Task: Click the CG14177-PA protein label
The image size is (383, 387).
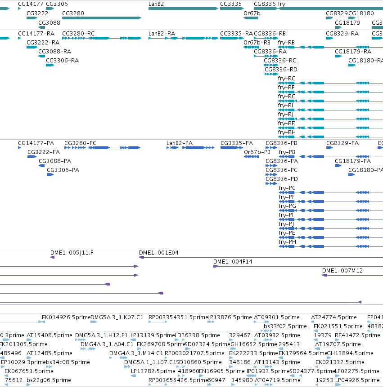Action: tap(36, 143)
